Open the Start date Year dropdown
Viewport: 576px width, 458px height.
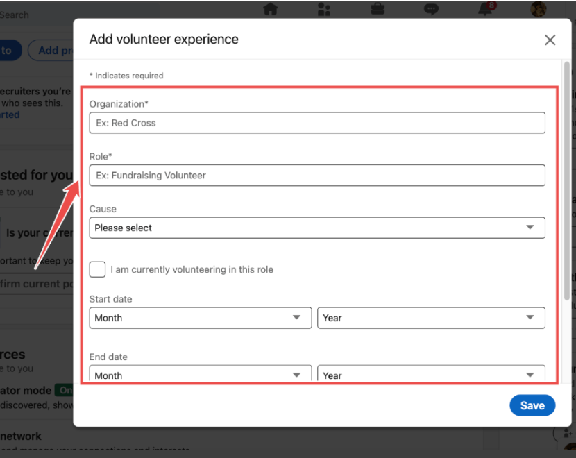pyautogui.click(x=431, y=318)
